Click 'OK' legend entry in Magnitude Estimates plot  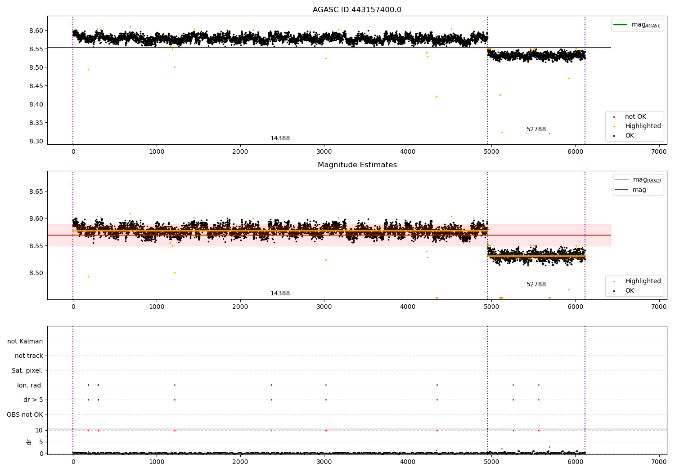point(630,291)
